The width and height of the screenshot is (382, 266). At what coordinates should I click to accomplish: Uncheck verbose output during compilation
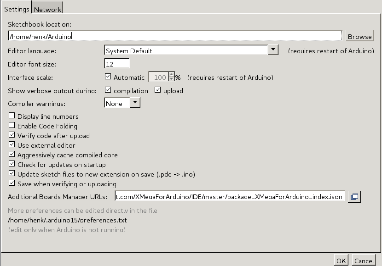click(108, 90)
